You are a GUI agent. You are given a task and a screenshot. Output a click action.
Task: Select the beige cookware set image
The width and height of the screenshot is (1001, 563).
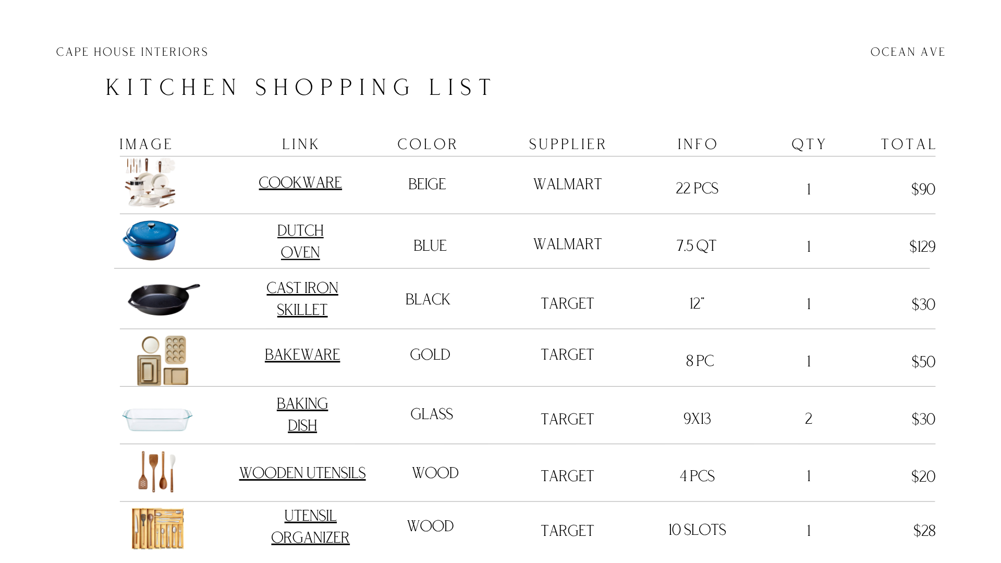pyautogui.click(x=151, y=183)
